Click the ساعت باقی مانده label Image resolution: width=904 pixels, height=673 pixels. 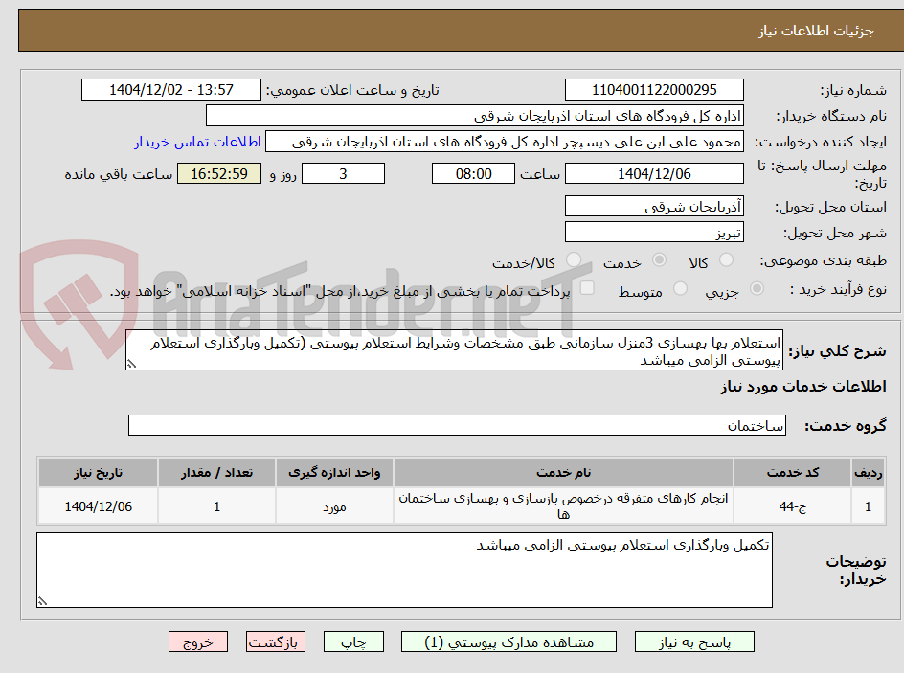point(119,174)
